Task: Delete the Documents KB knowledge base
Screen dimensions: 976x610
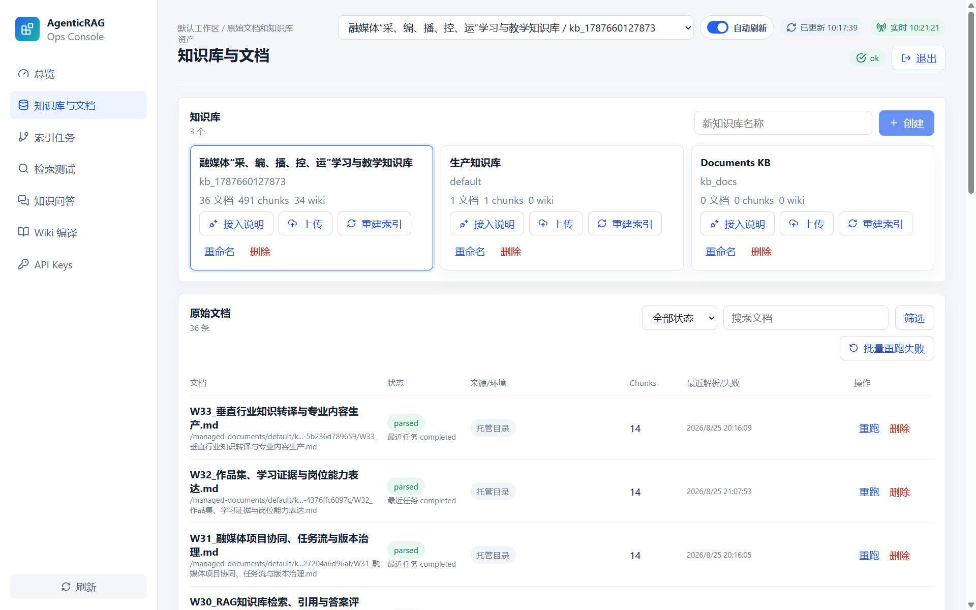Action: 761,252
